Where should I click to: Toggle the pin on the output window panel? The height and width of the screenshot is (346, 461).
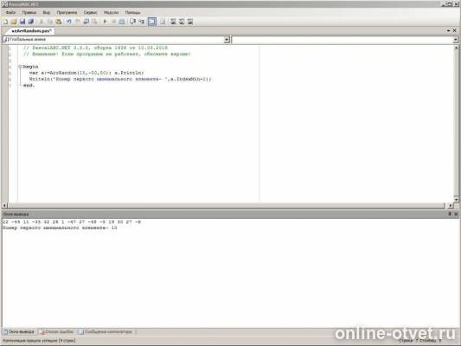450,214
